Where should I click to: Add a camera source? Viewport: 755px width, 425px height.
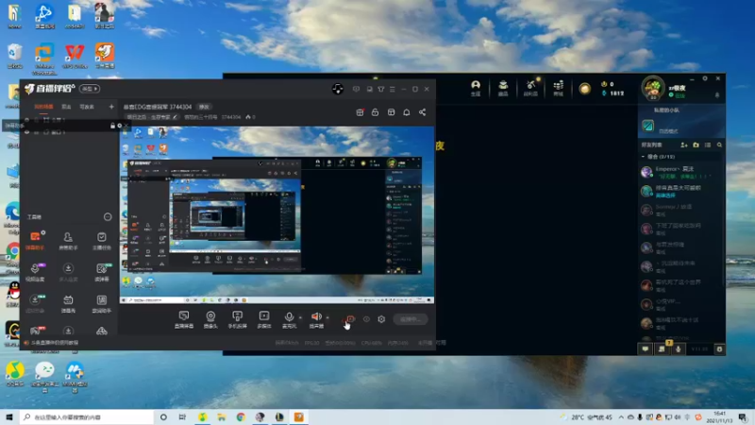click(210, 315)
